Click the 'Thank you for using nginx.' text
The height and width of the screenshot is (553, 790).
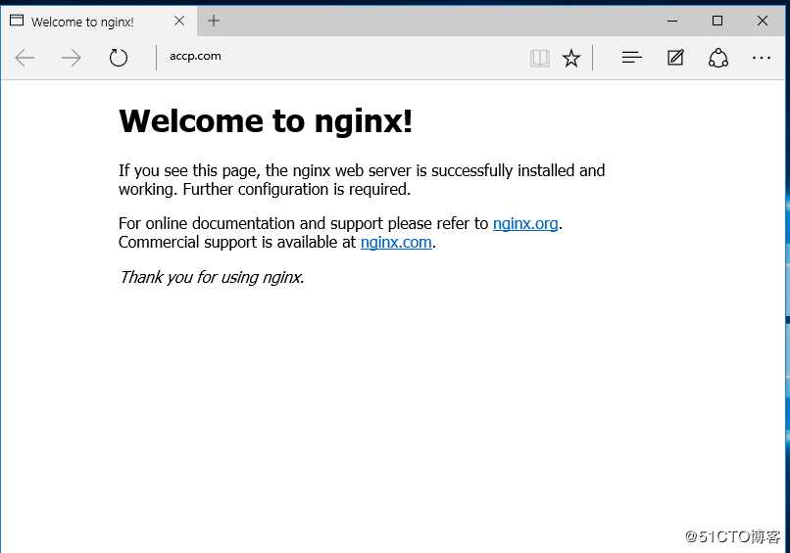click(x=212, y=277)
